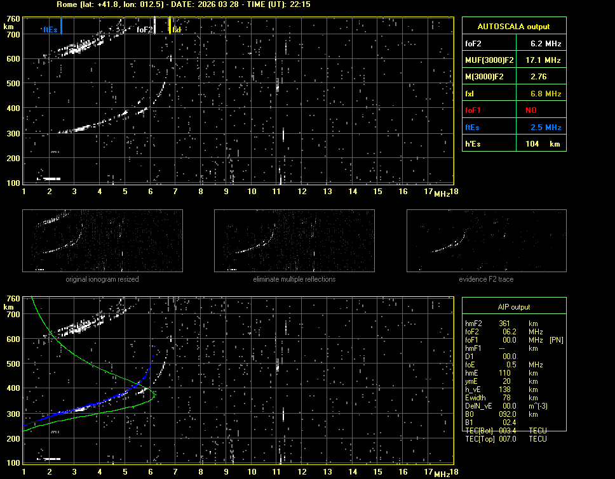Select the foF2 6.2 MHz value
This screenshot has width=615, height=479.
545,44
